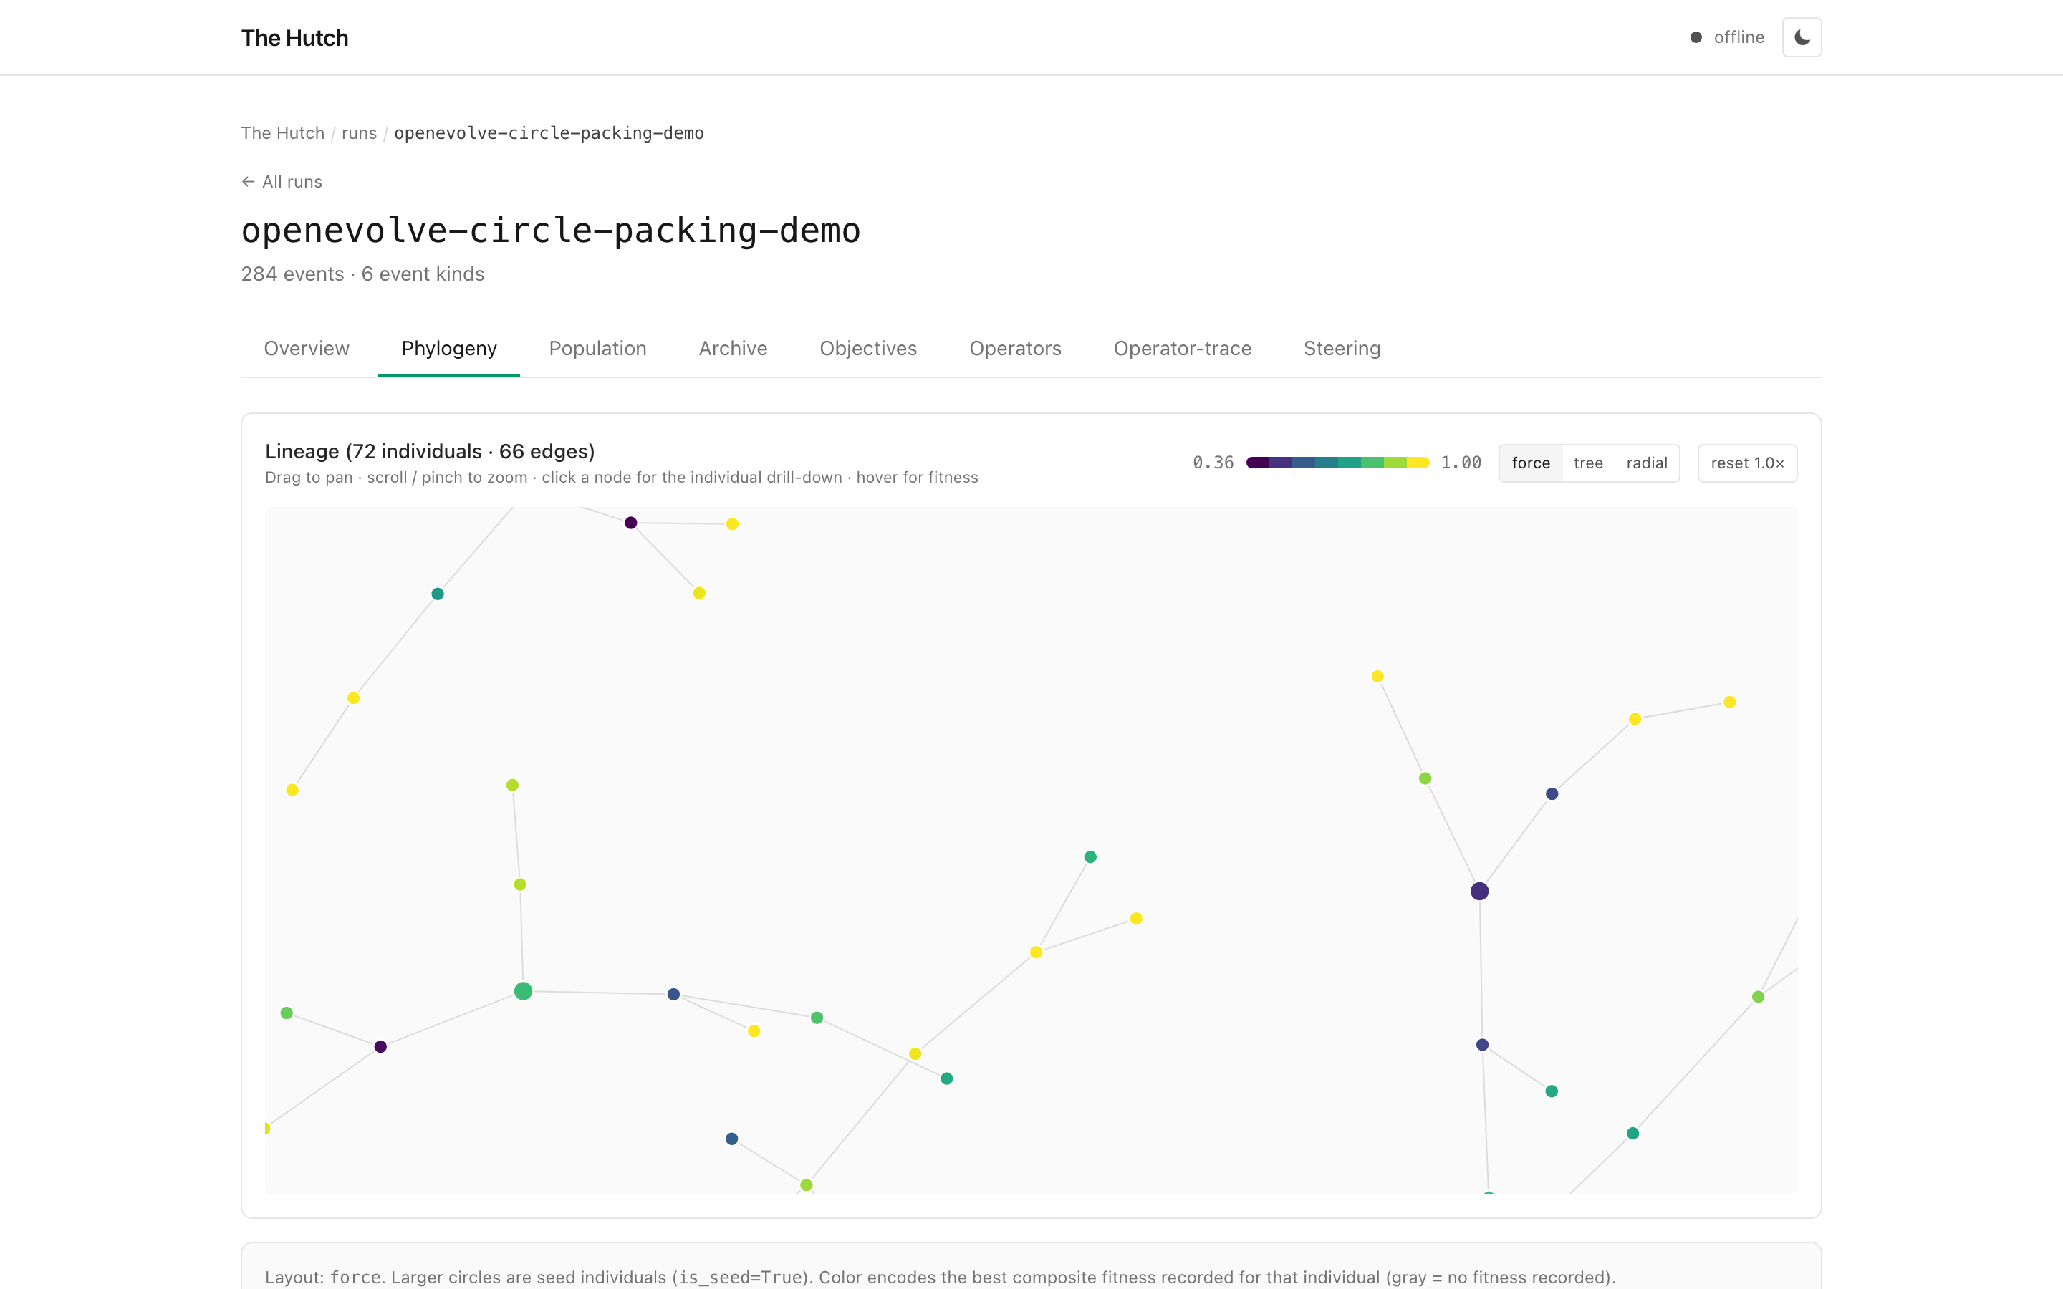This screenshot has height=1289, width=2063.
Task: Reset zoom with the reset 1.0× button
Action: click(1748, 463)
